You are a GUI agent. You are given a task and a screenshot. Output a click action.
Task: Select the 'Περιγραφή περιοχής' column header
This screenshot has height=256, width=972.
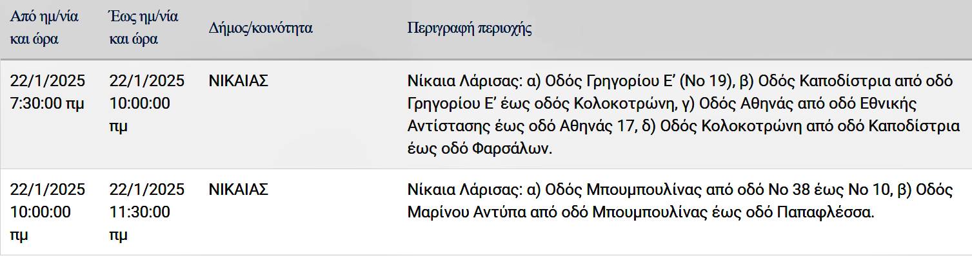tap(470, 28)
